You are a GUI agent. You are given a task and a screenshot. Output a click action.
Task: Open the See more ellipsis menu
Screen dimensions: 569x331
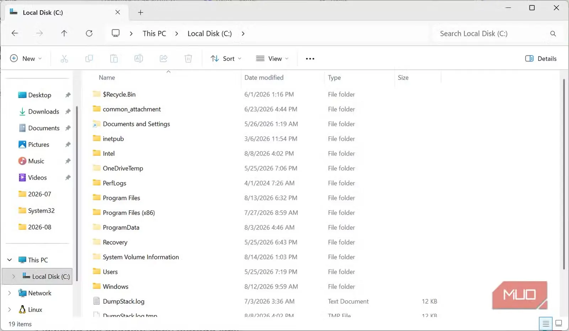point(310,59)
